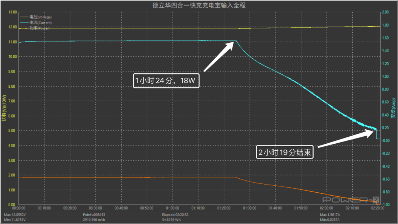Click the 1.40 tick on the cyan current axis
Screen dimensions: 398x224
tap(385, 51)
